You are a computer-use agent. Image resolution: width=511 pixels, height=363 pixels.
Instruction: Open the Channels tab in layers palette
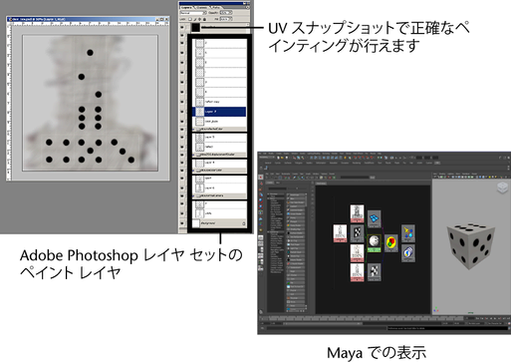point(201,7)
